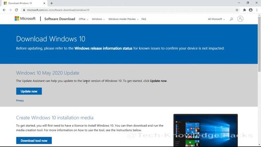Image resolution: width=261 pixels, height=147 pixels.
Task: Go back to the previous page
Action: point(4,10)
